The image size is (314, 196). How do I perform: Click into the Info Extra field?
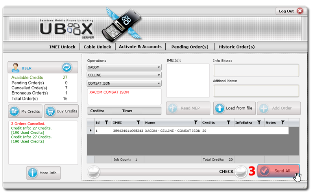pyautogui.click(x=256, y=70)
